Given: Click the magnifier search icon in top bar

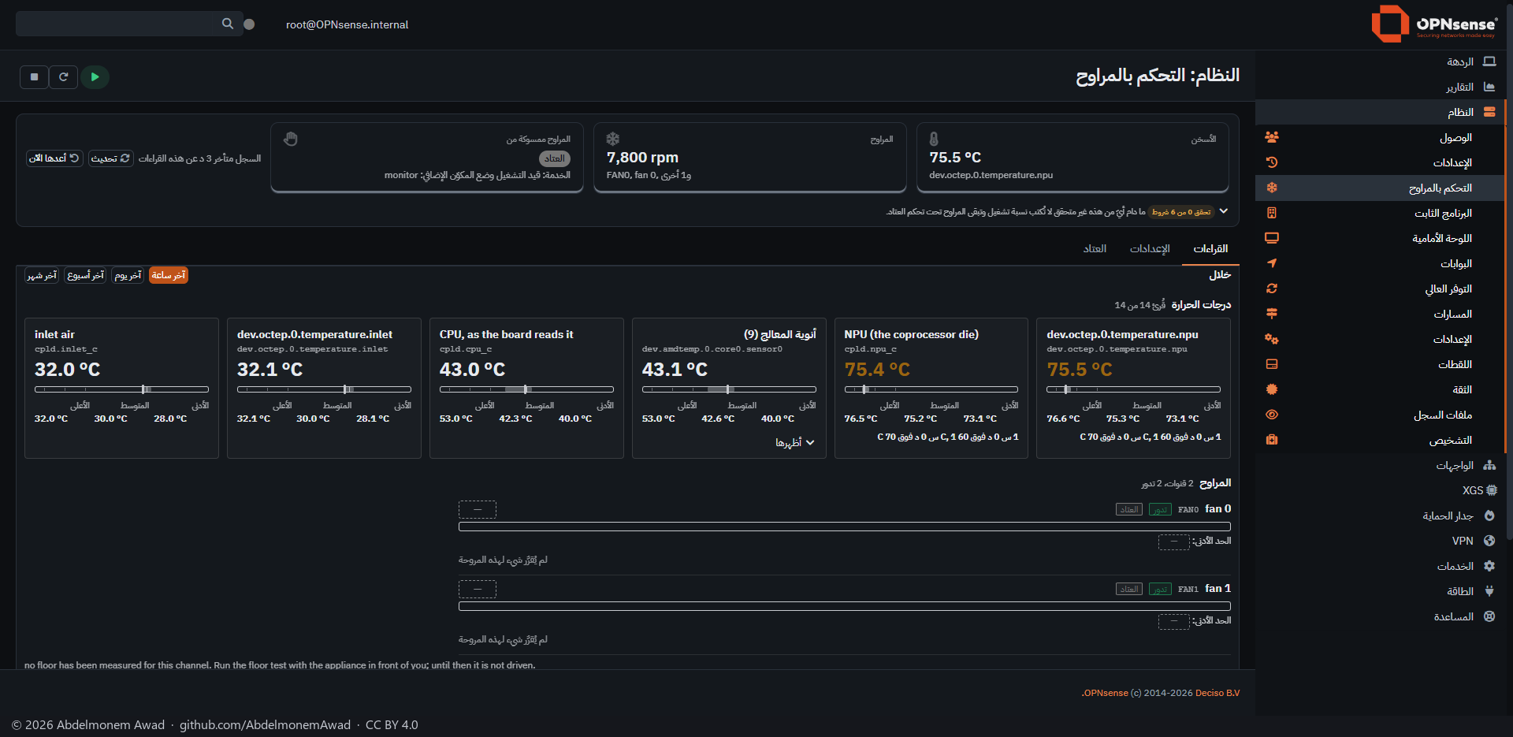Looking at the screenshot, I should click(x=228, y=24).
